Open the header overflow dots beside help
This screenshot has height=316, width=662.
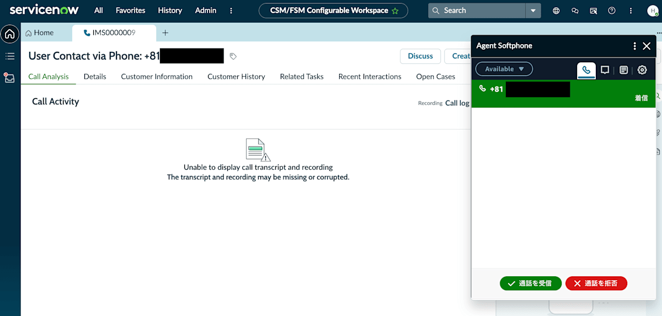point(631,10)
